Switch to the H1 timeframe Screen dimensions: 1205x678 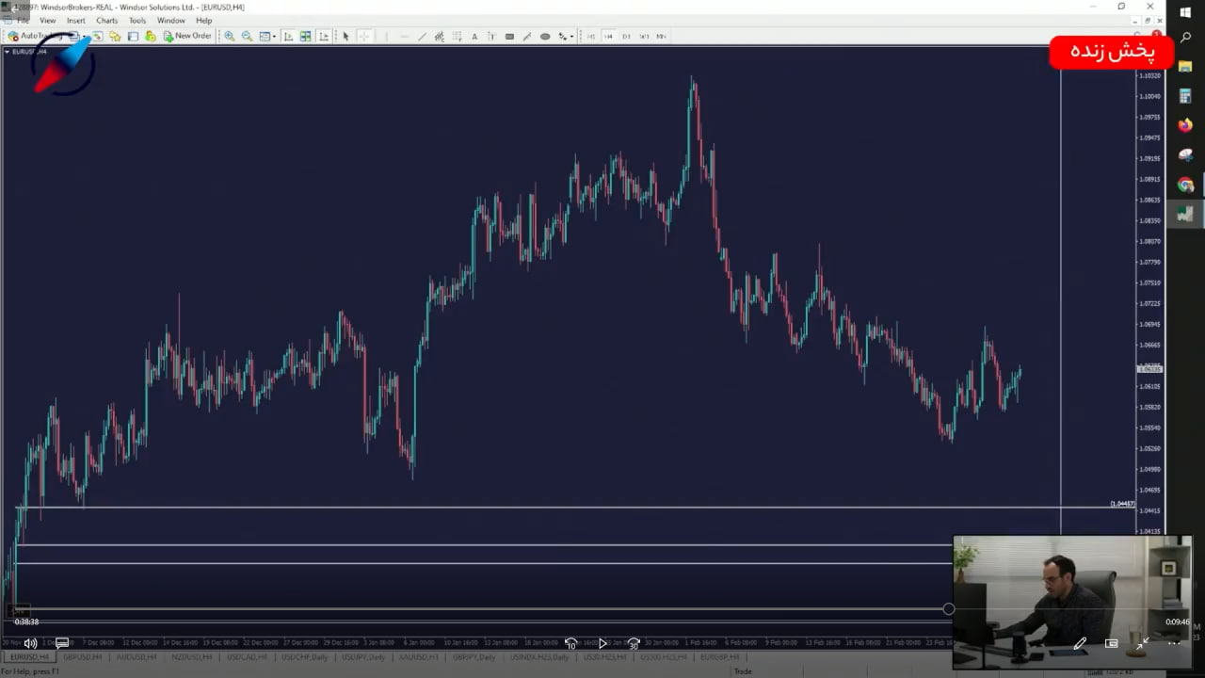591,36
